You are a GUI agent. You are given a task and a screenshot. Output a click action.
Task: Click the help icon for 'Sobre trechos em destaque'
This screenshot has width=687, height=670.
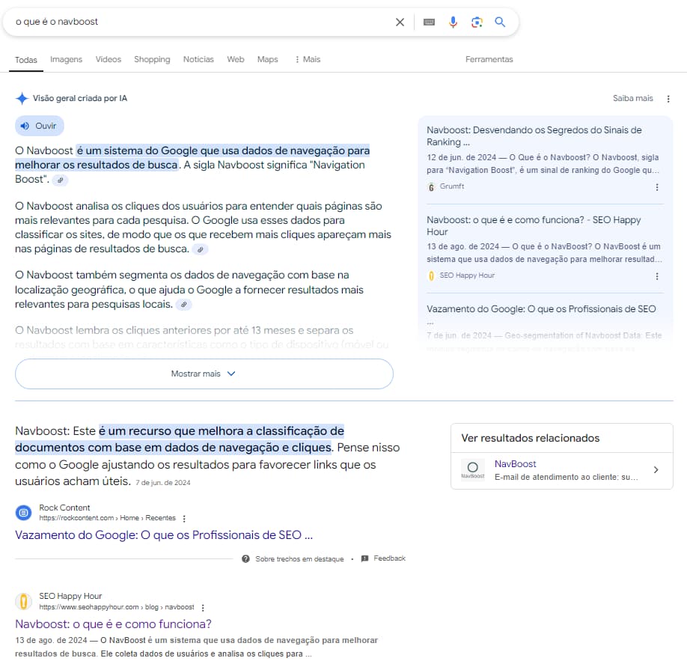click(x=245, y=558)
